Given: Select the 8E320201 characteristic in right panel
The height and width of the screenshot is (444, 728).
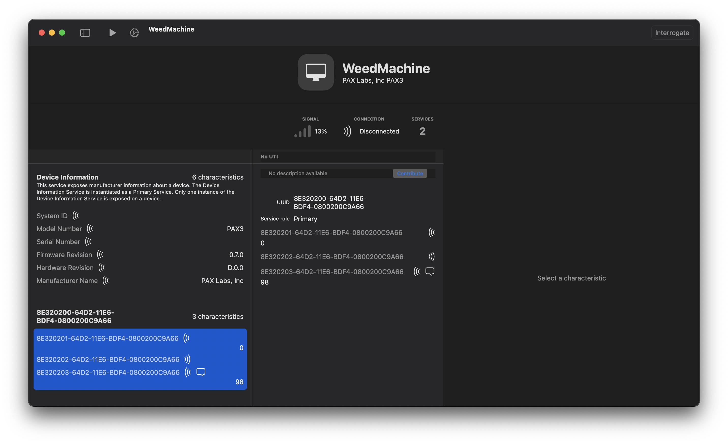Looking at the screenshot, I should coord(331,233).
